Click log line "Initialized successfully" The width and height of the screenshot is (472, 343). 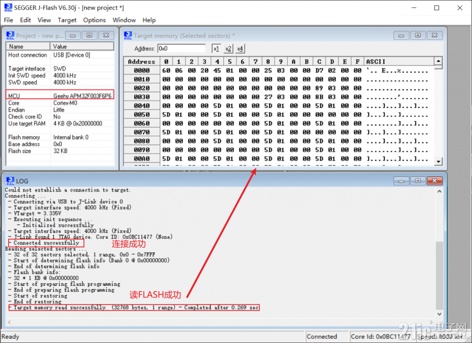tap(55, 225)
